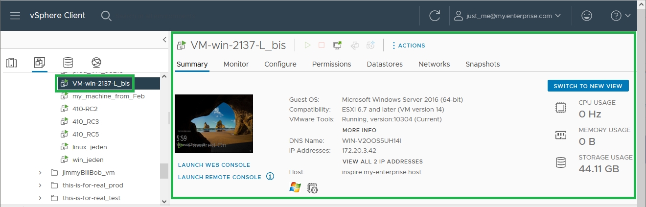
Task: Refresh the vSphere Client view
Action: point(435,16)
